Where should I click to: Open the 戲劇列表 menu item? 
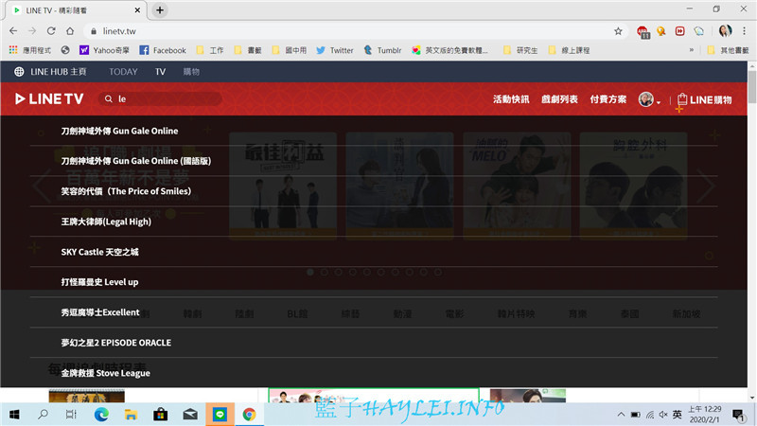point(559,99)
